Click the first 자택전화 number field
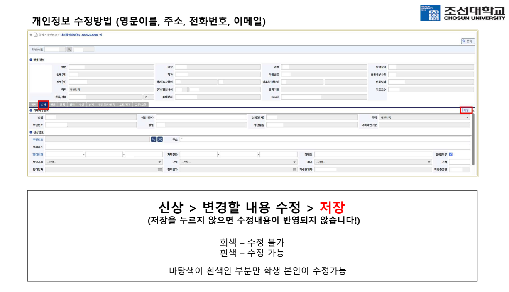The image size is (509, 292). pyautogui.click(x=198, y=154)
